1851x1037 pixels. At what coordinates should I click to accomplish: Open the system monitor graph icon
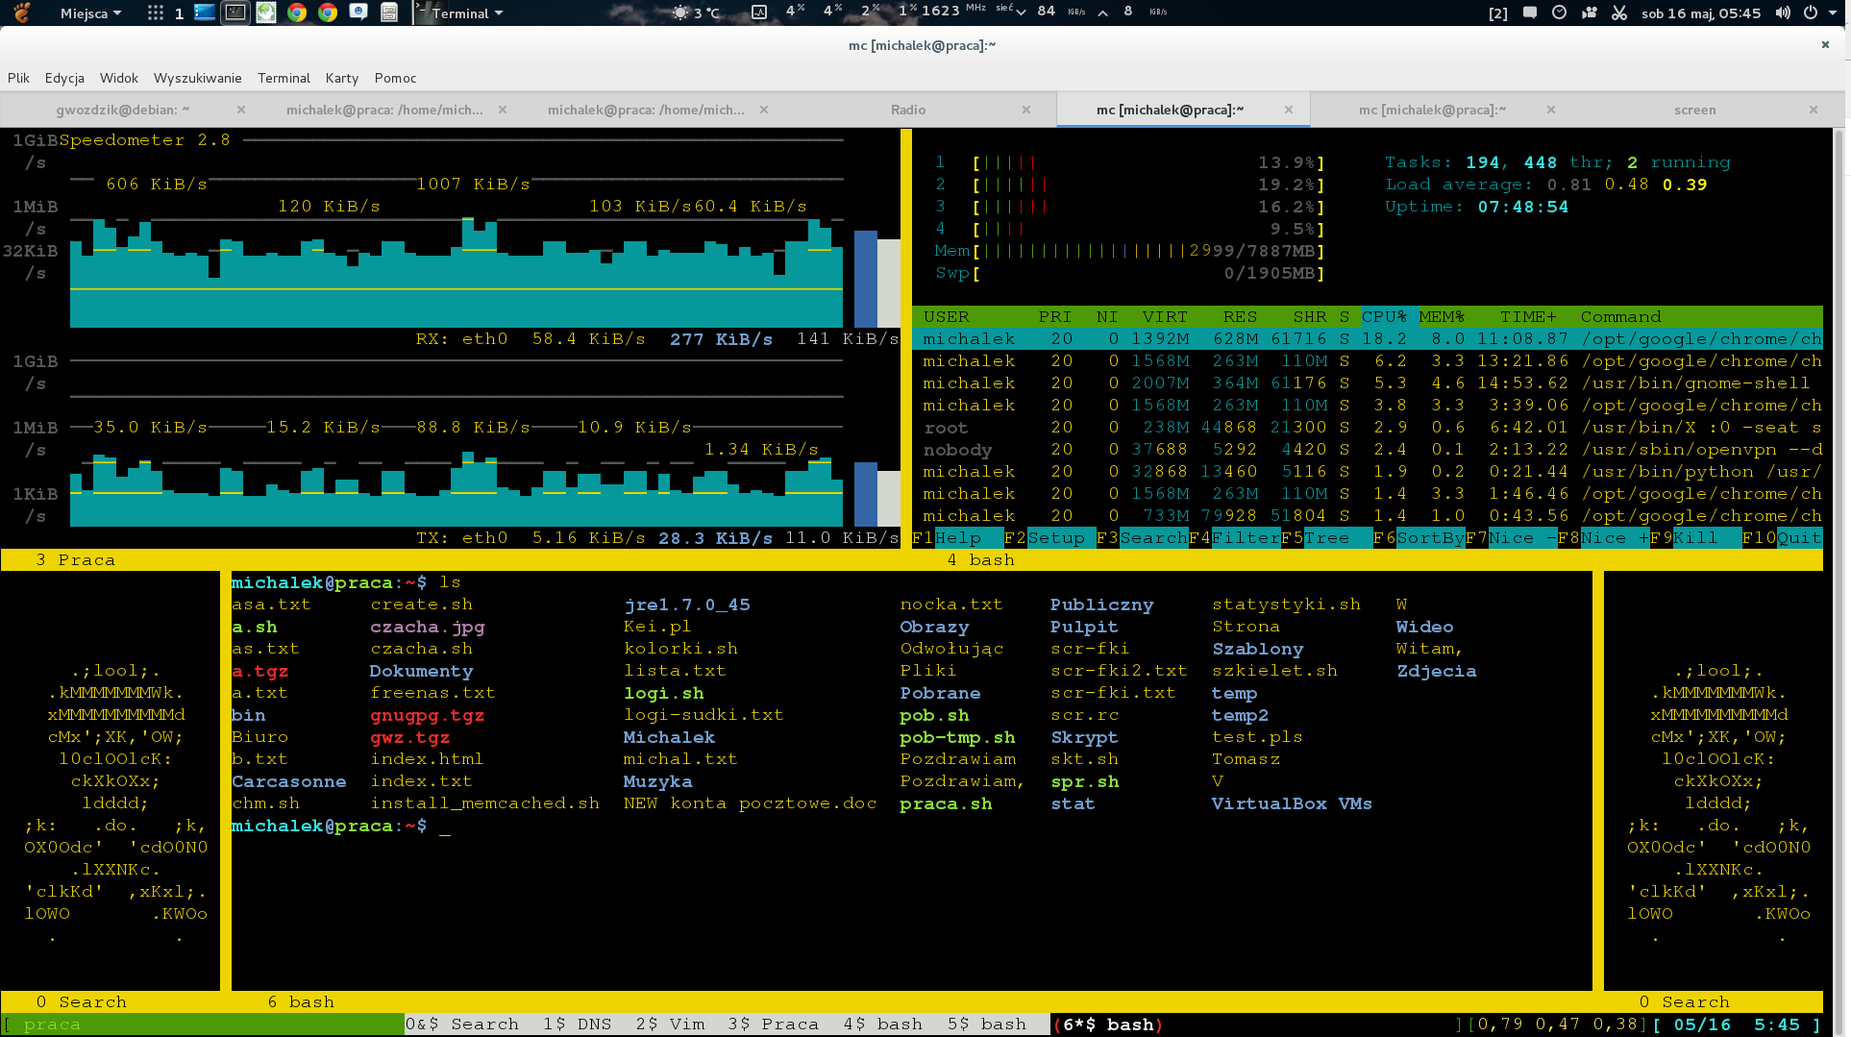(x=758, y=12)
